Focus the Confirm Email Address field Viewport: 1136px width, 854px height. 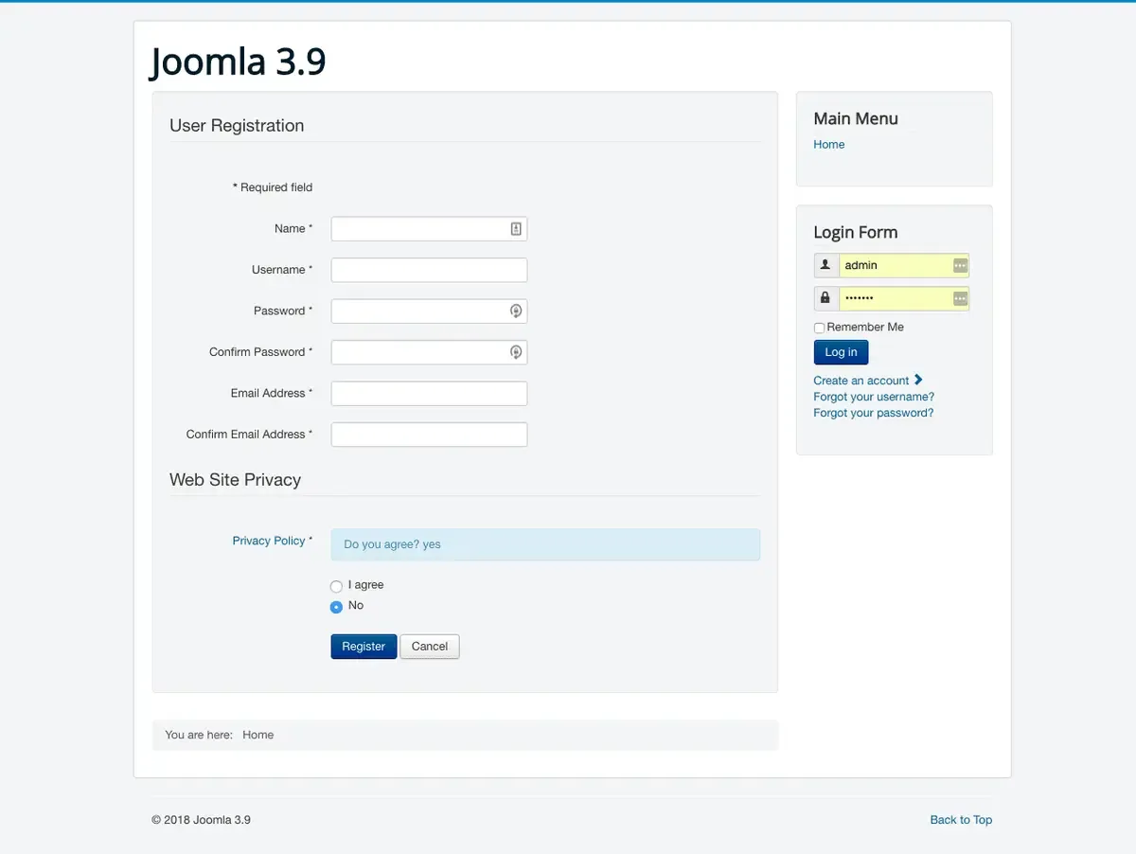point(429,435)
